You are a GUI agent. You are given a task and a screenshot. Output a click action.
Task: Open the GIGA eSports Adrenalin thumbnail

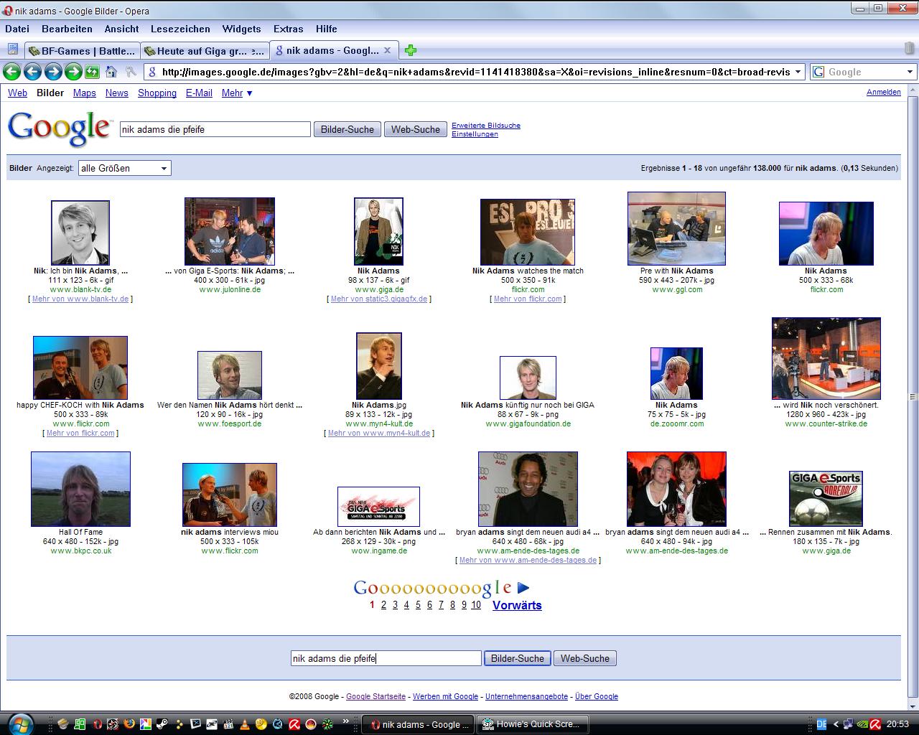pos(826,499)
